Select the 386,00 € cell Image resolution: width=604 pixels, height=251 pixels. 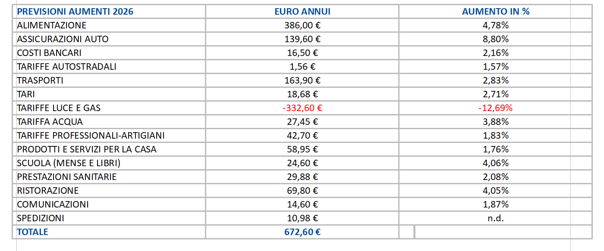(302, 25)
